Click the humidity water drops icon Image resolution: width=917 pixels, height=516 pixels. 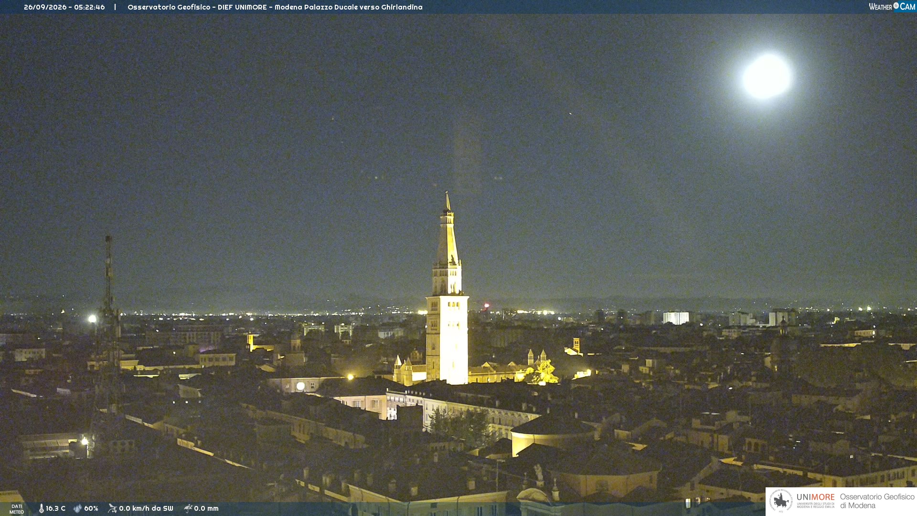click(77, 508)
